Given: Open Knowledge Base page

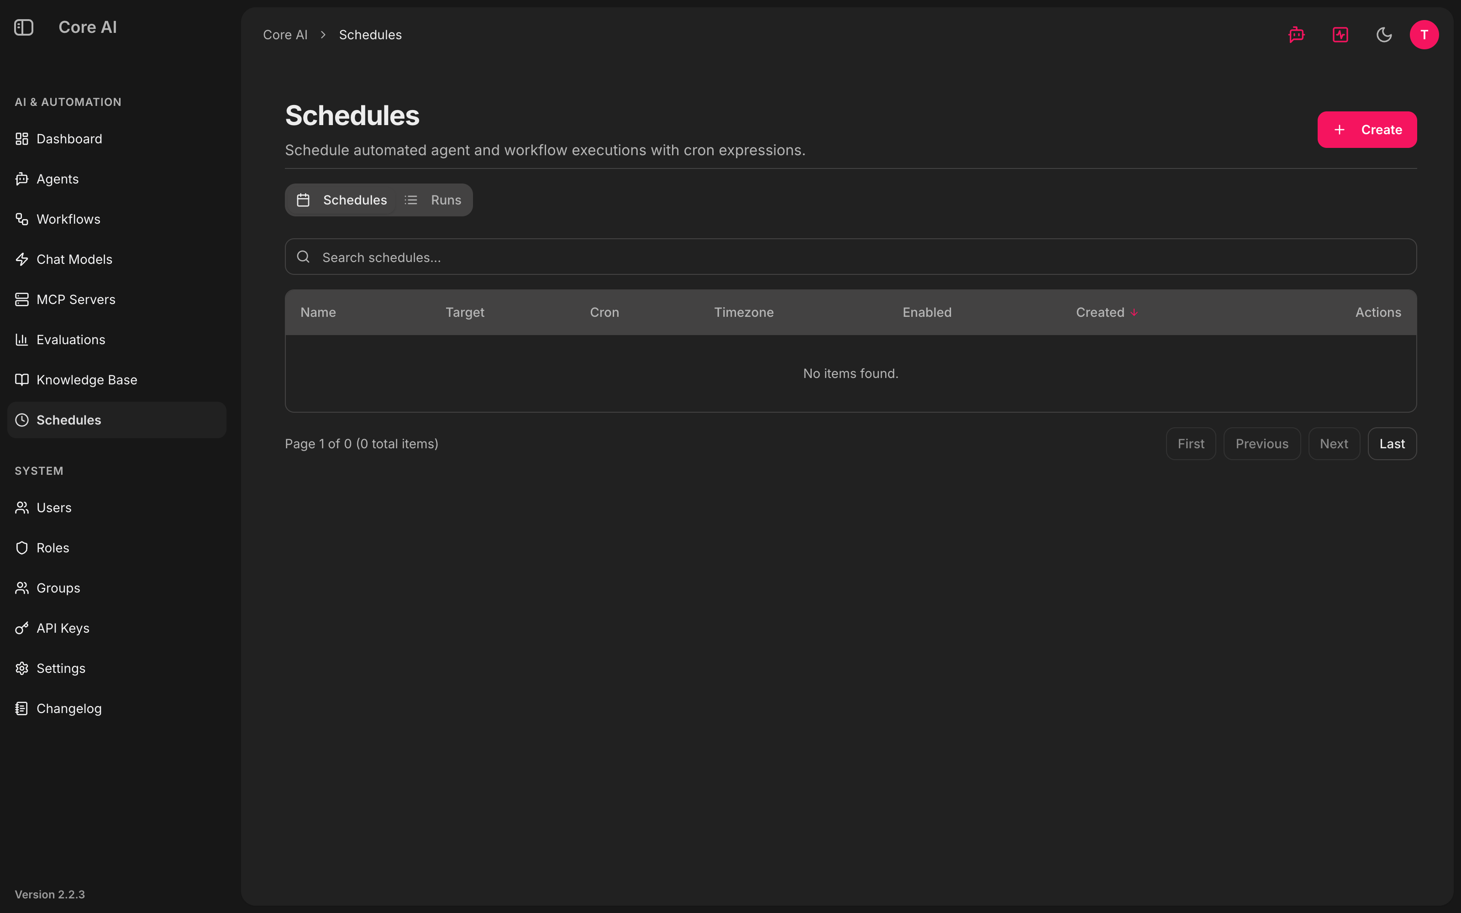Looking at the screenshot, I should [116, 380].
